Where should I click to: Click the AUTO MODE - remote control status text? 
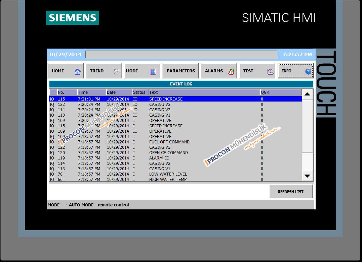(99, 205)
